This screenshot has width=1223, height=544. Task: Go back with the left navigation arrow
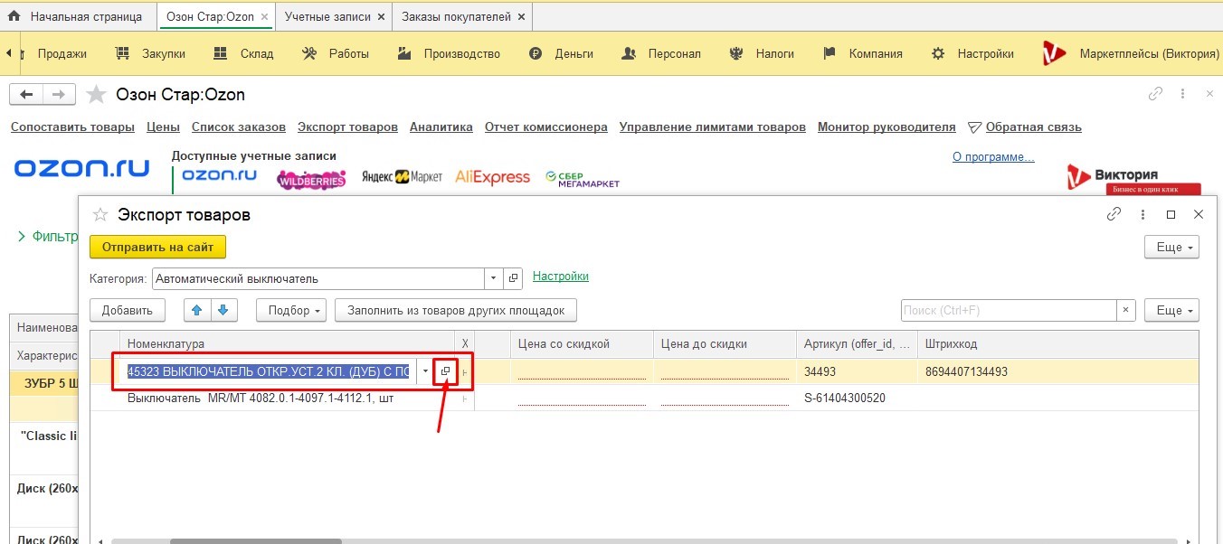point(26,95)
